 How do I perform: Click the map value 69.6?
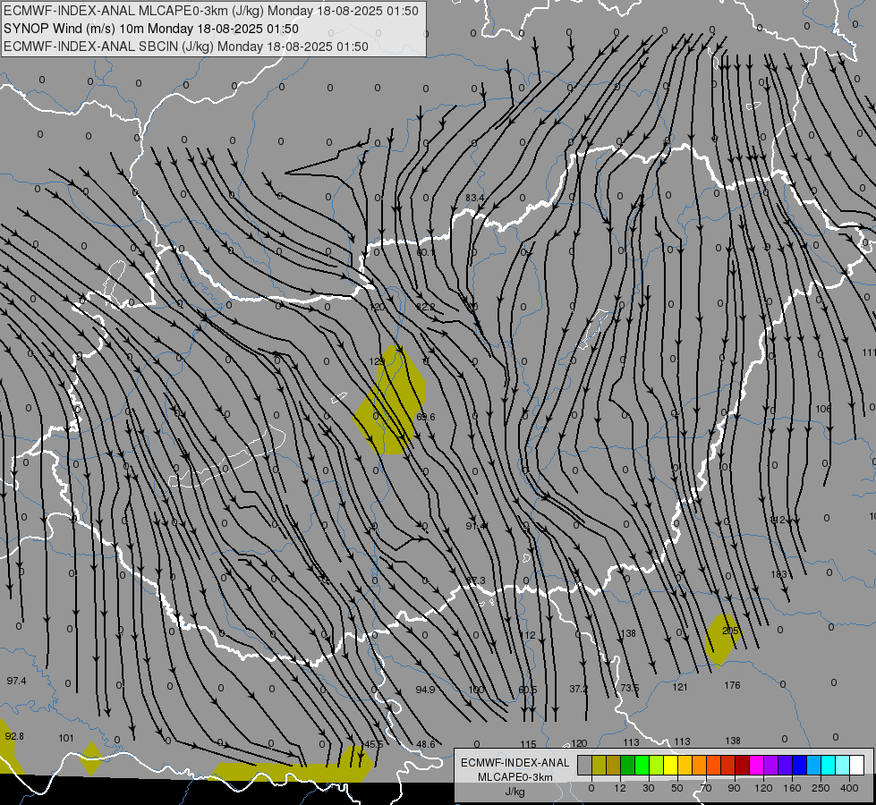[x=426, y=417]
